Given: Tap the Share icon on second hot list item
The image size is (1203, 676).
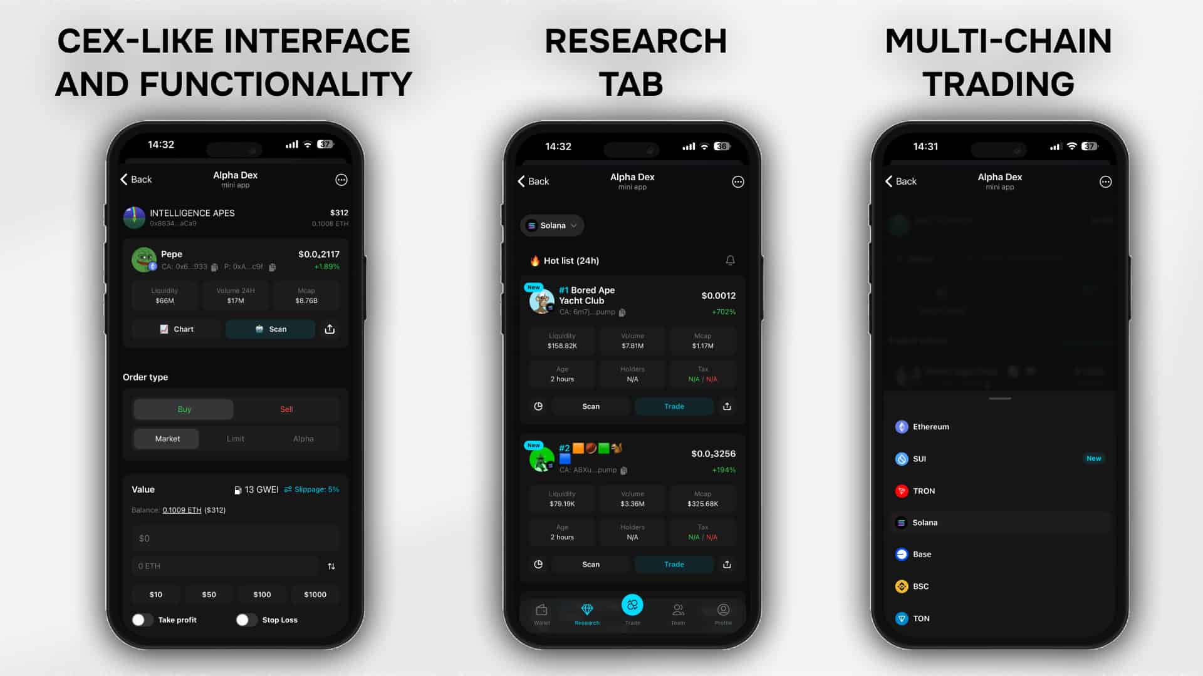Looking at the screenshot, I should 726,564.
